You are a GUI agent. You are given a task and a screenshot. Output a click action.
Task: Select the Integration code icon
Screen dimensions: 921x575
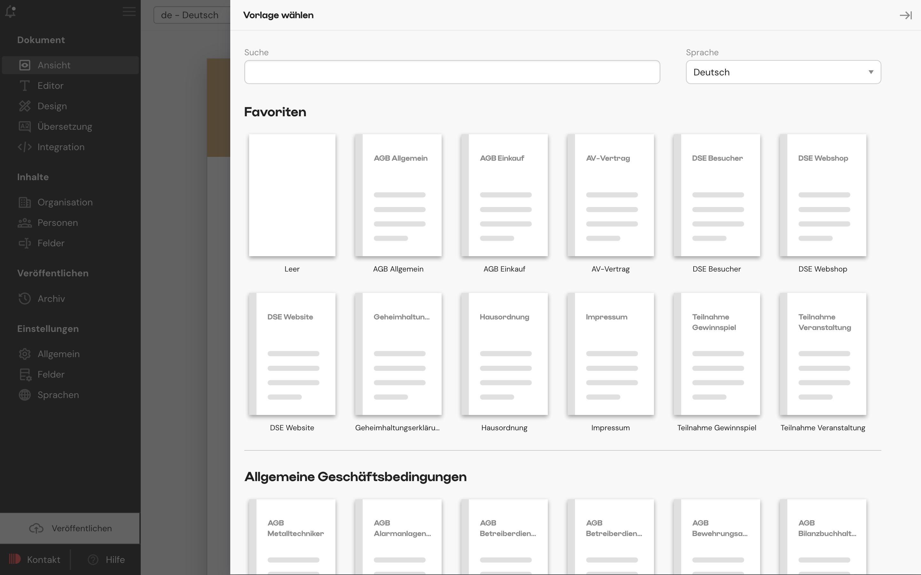tap(25, 147)
